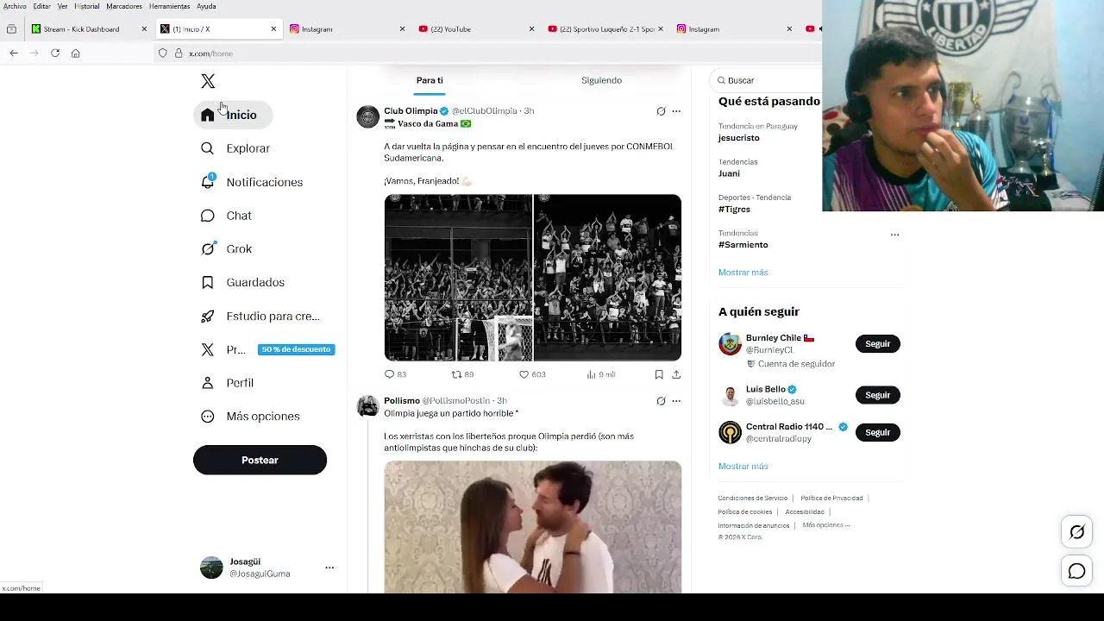Switch to the Para ti tab
The image size is (1104, 621).
coord(430,80)
